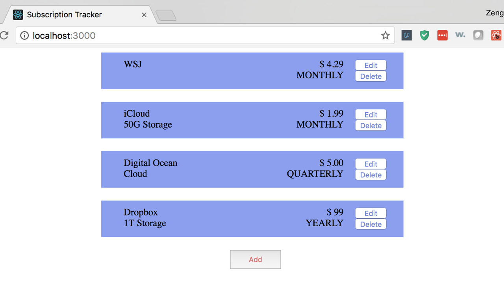Delete the iCloud subscription
This screenshot has width=504, height=305.
coord(371,125)
